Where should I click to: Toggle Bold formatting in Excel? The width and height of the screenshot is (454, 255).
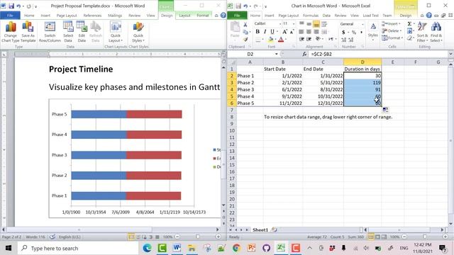(258, 31)
